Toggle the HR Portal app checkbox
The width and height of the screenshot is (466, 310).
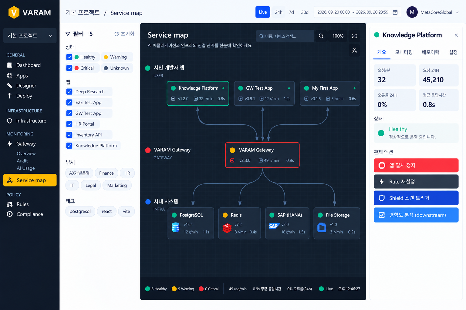click(69, 124)
